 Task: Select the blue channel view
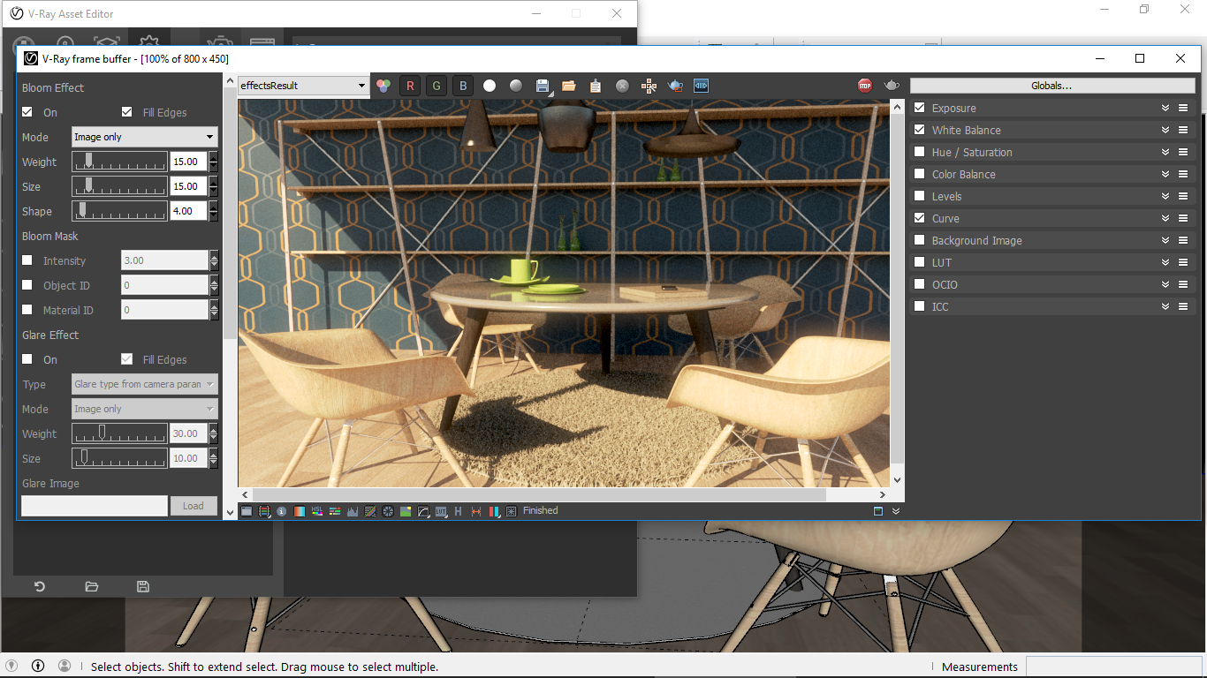coord(463,85)
